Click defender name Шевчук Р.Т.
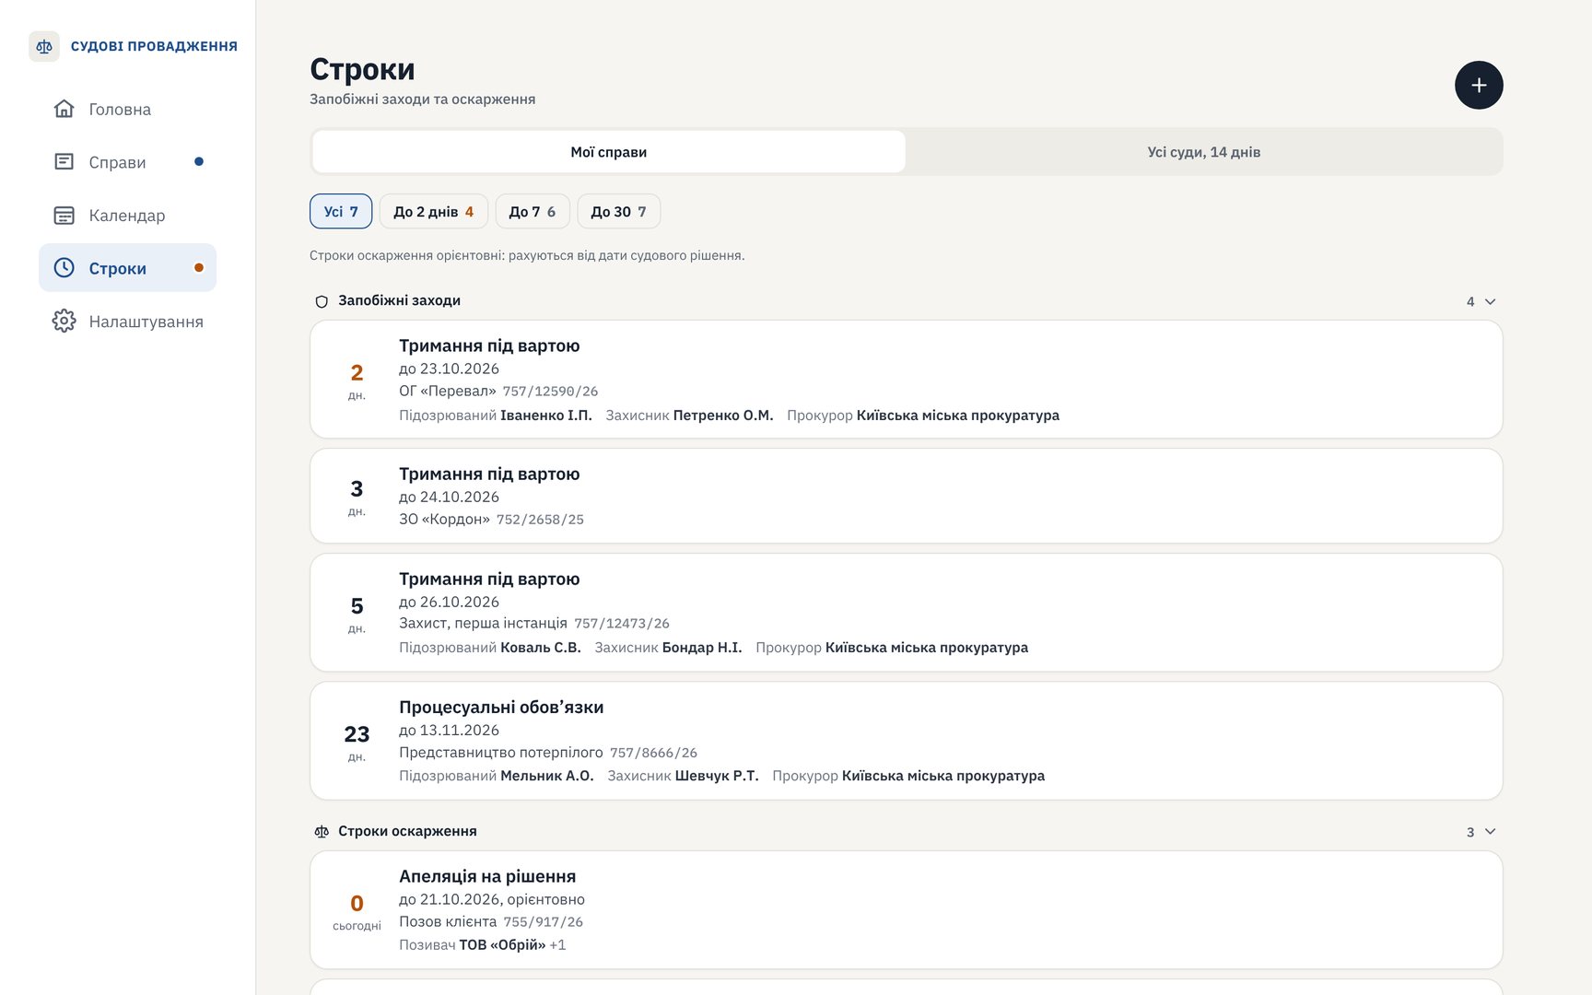 click(717, 776)
